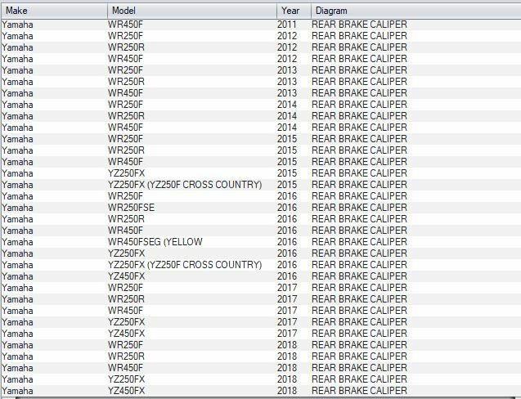Select the 2017 WR250F model cell
The height and width of the screenshot is (399, 521).
pyautogui.click(x=125, y=288)
